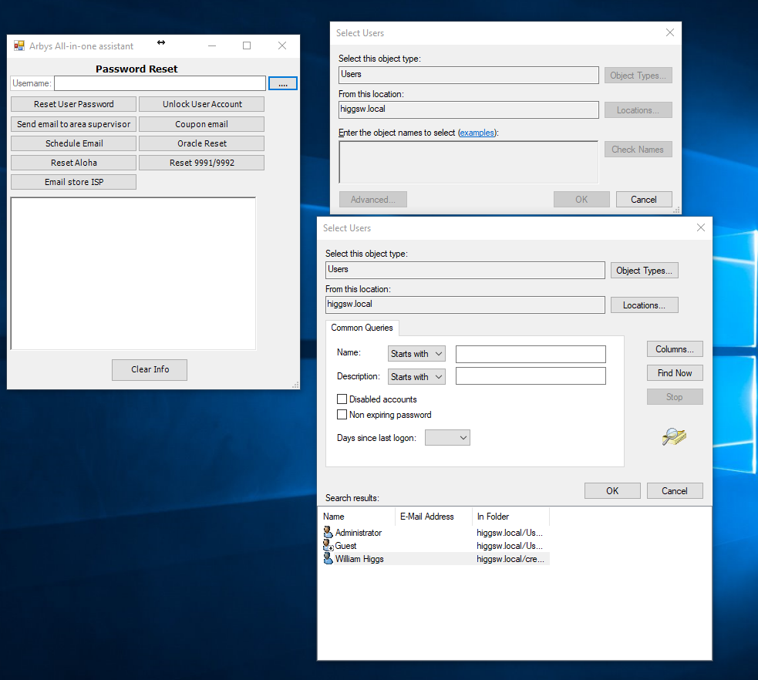Click the Administrator user icon in search results
Screen dimensions: 758x680
[328, 532]
